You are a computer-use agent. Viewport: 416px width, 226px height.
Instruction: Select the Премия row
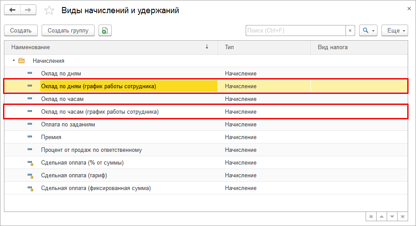coord(51,137)
